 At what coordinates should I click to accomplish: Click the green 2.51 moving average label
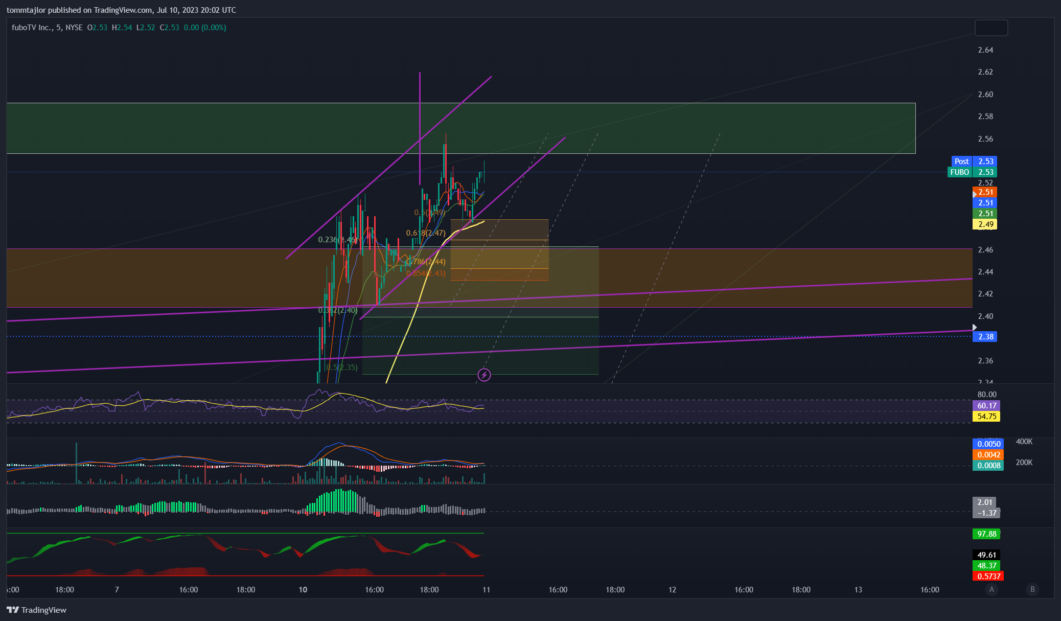(985, 214)
